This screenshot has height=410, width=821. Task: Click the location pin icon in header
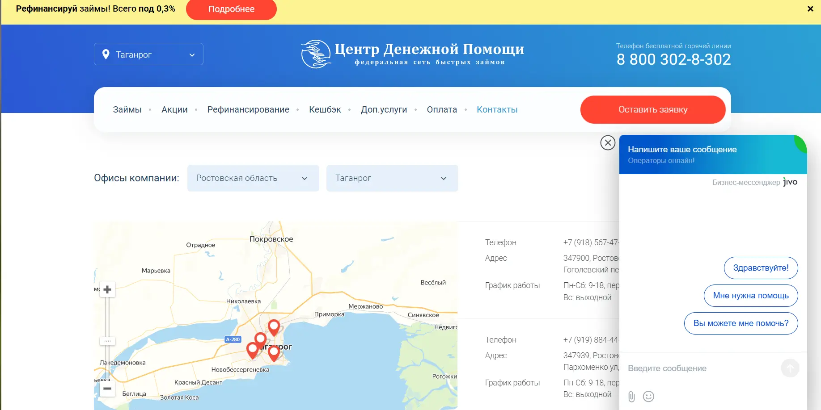(x=106, y=54)
